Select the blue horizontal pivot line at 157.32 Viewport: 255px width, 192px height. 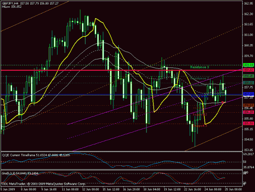coord(122,95)
